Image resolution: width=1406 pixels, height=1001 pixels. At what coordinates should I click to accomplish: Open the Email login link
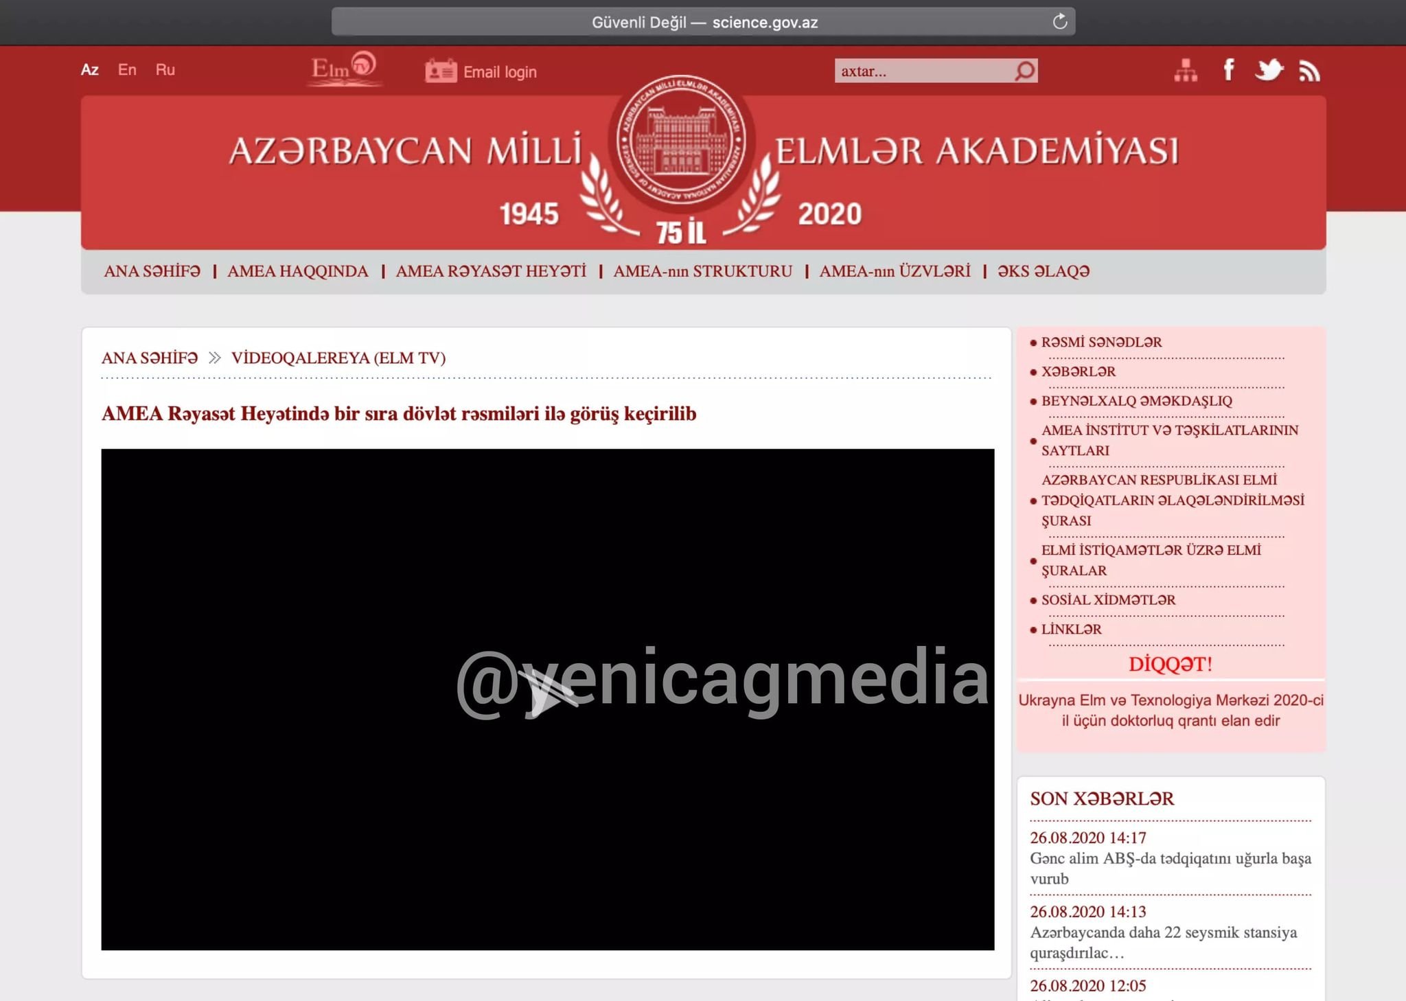tap(500, 72)
